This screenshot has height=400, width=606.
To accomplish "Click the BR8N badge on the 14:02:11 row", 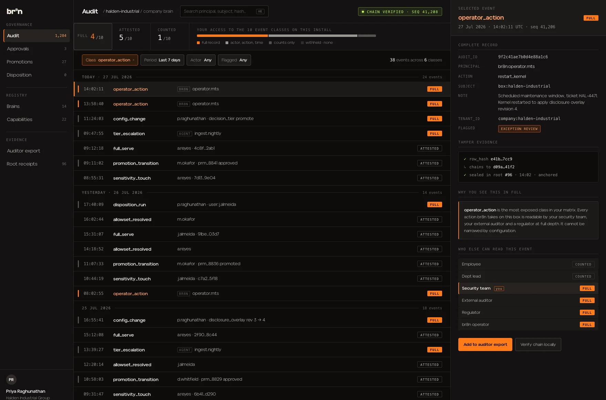I will point(184,89).
